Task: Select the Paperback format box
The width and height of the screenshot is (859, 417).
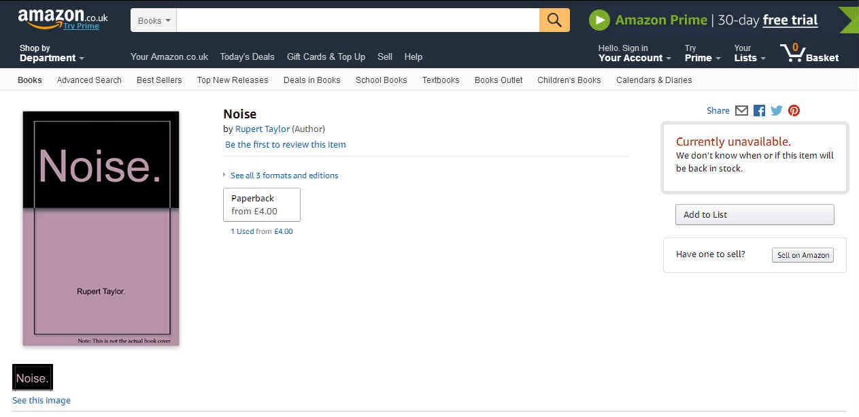Action: [262, 205]
